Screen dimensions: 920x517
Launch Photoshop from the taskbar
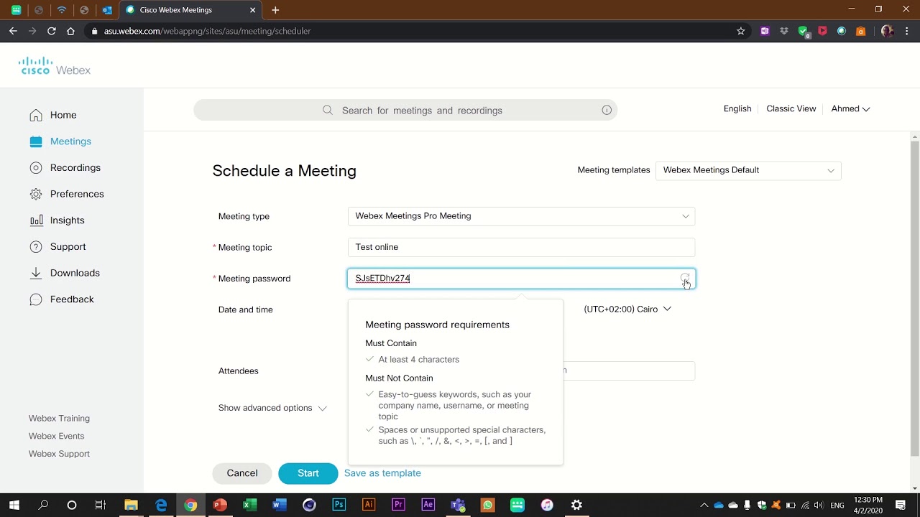[x=339, y=505]
